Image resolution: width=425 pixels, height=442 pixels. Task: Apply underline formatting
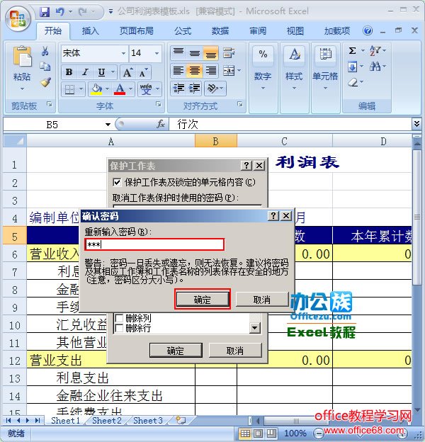(x=101, y=72)
